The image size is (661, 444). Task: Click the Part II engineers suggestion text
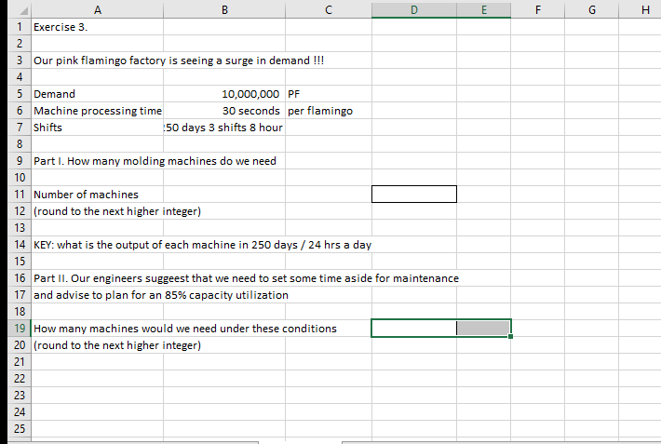coord(246,278)
